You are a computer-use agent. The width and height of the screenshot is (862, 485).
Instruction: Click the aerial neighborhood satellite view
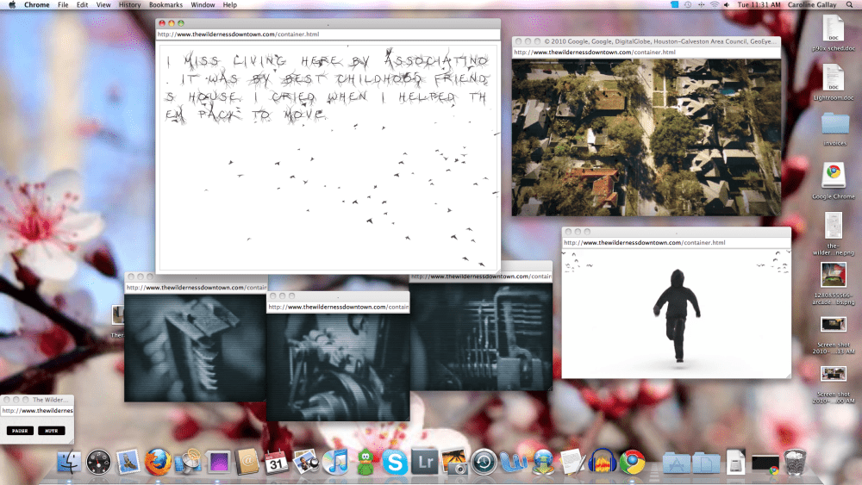point(646,137)
